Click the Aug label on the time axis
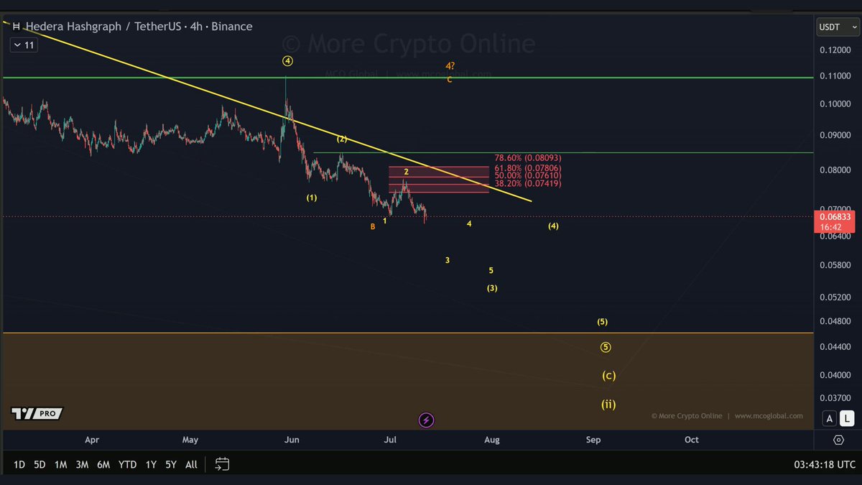This screenshot has height=485, width=862. pos(492,440)
